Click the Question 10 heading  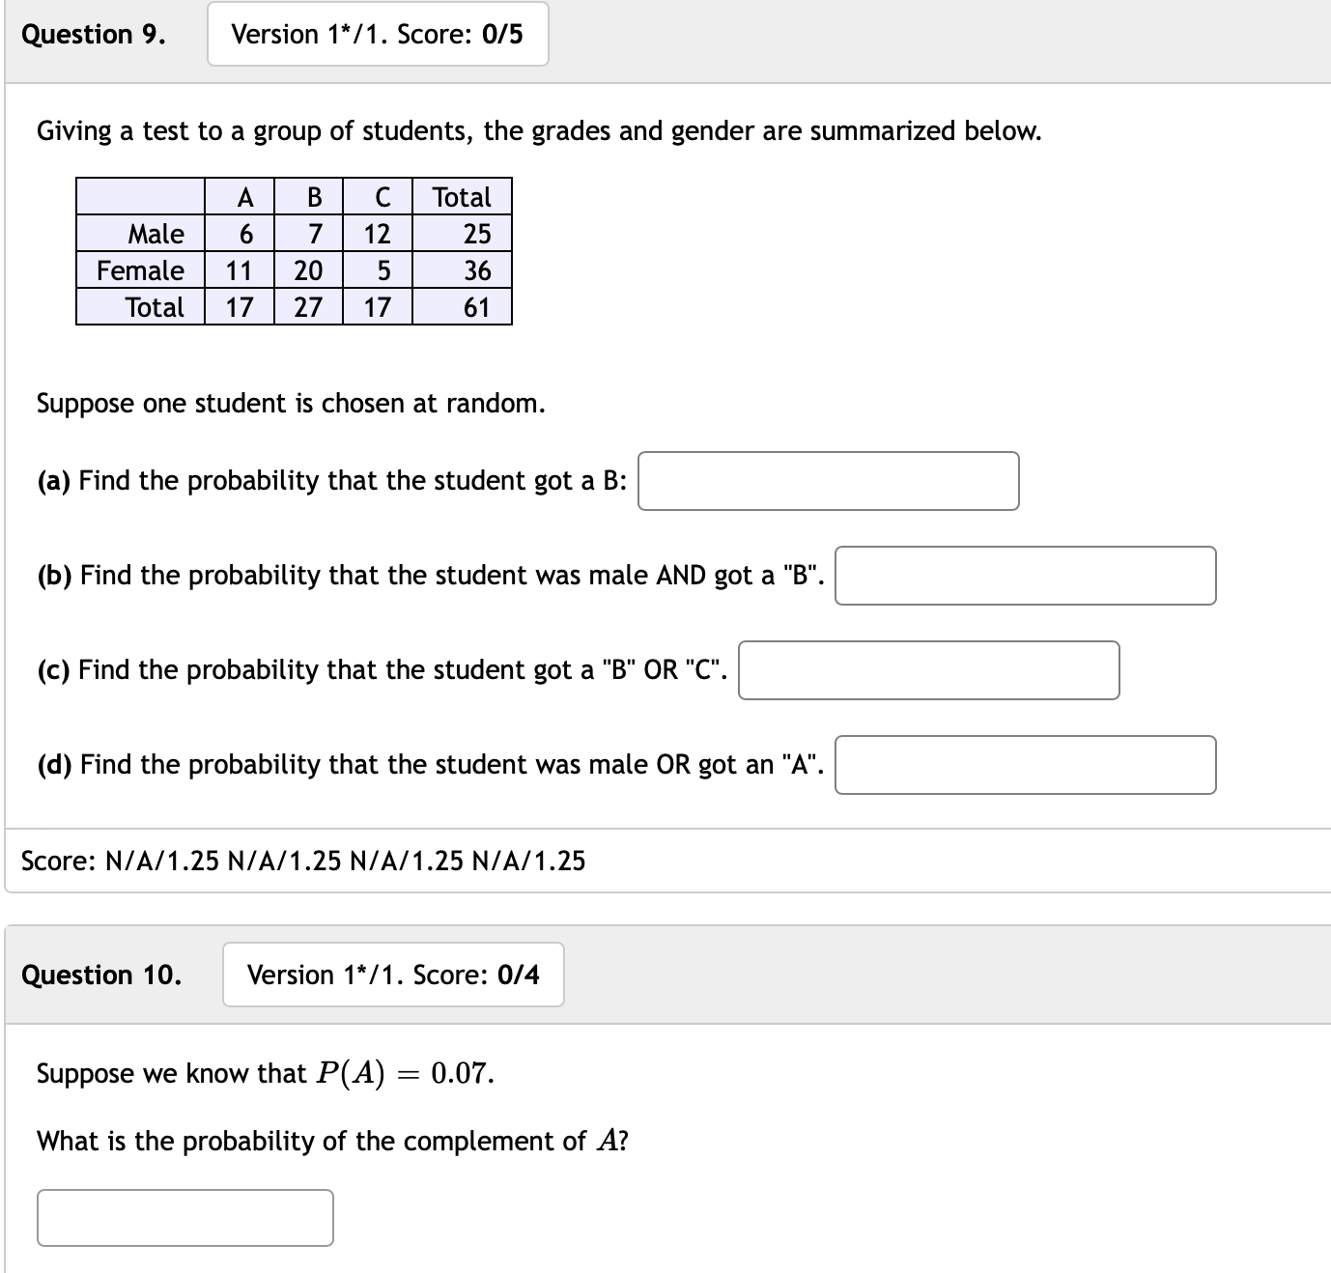(x=101, y=975)
